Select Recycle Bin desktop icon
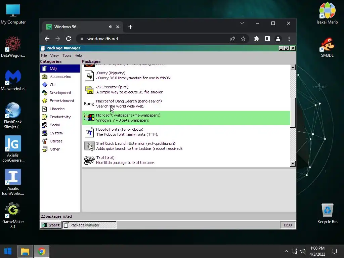Image resolution: width=344 pixels, height=258 pixels. point(327,213)
